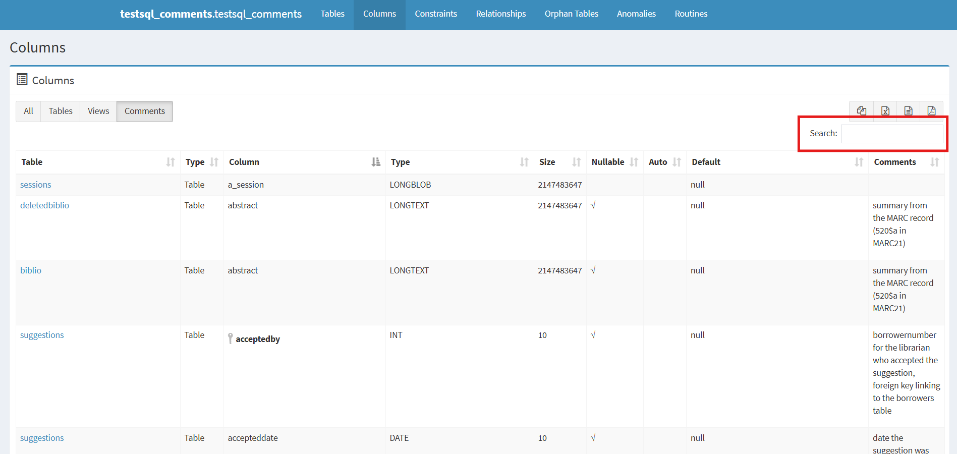Select the Tables filter button
The width and height of the screenshot is (957, 454).
(61, 111)
